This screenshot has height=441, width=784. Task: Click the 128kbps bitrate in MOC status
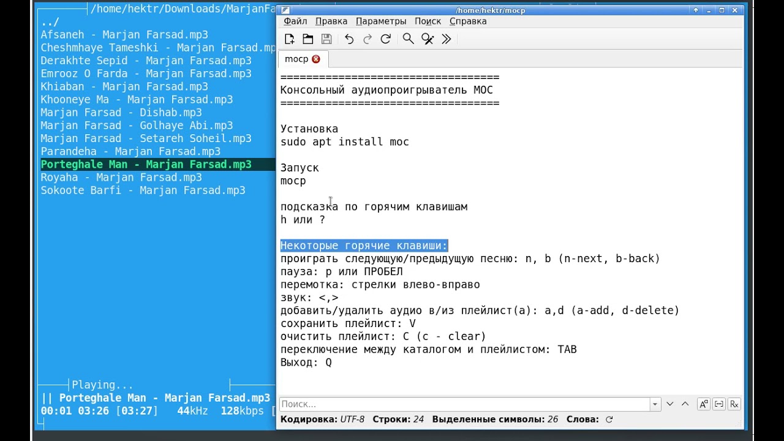tap(242, 411)
